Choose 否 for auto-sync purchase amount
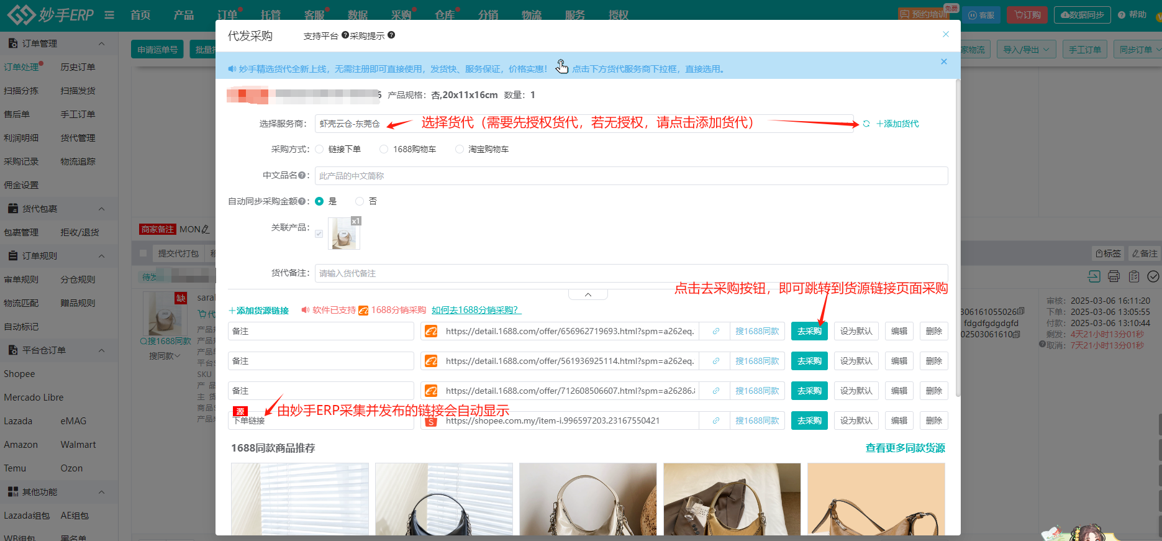This screenshot has height=541, width=1162. pos(360,201)
